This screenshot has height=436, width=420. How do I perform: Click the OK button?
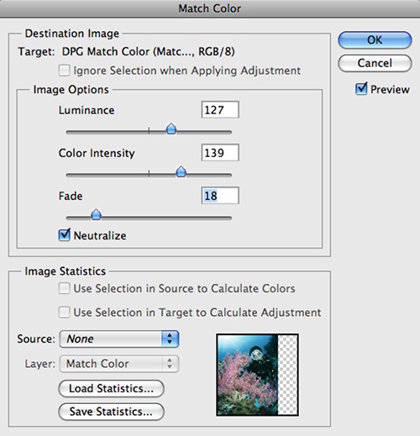pos(375,40)
